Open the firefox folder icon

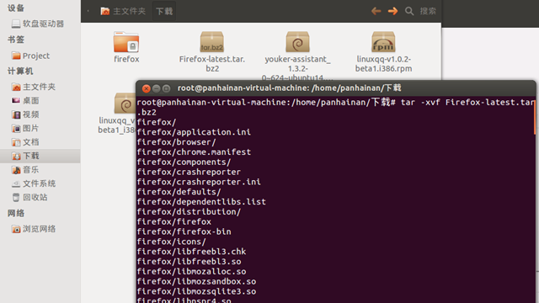click(126, 42)
